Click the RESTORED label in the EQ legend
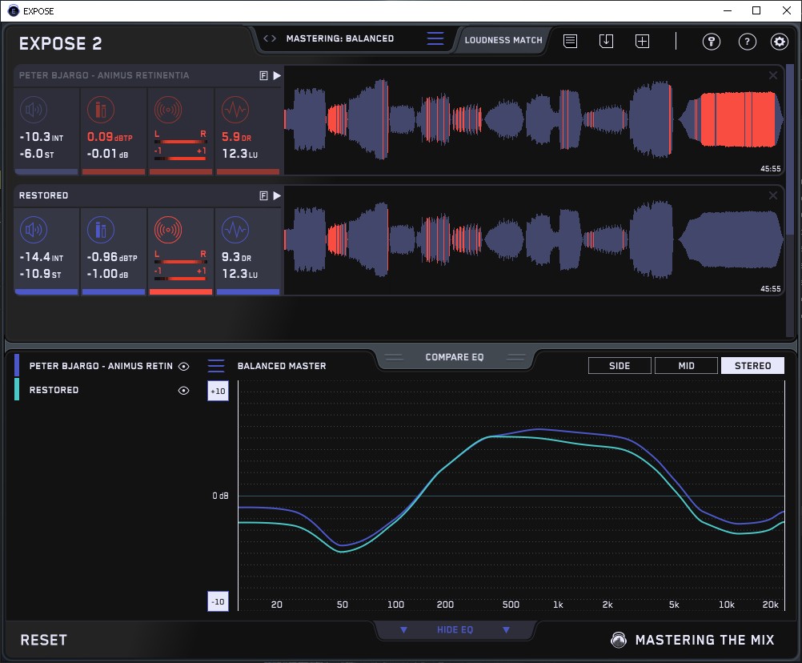Image resolution: width=802 pixels, height=663 pixels. [x=54, y=390]
